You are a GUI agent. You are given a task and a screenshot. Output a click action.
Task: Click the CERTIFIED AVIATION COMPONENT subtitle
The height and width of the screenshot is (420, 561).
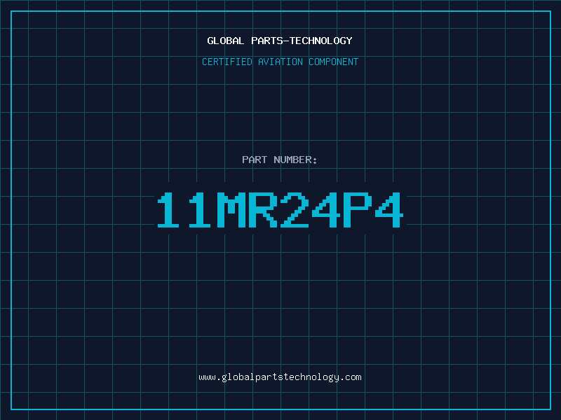pyautogui.click(x=280, y=62)
